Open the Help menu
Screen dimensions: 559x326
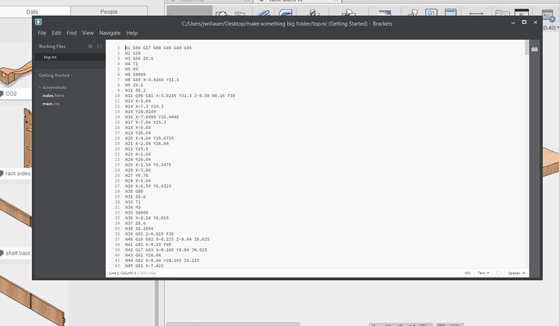pyautogui.click(x=132, y=33)
